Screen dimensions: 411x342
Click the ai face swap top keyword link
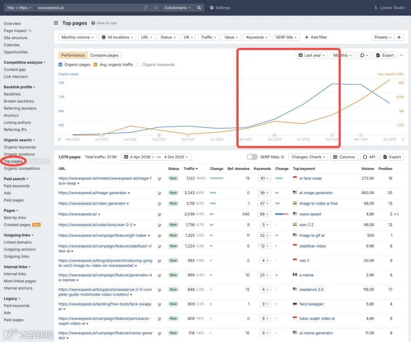tap(311, 178)
